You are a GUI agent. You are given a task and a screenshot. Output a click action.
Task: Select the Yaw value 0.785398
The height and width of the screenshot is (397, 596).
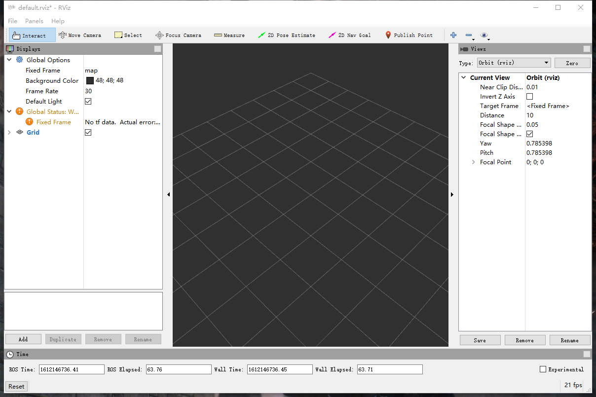539,143
